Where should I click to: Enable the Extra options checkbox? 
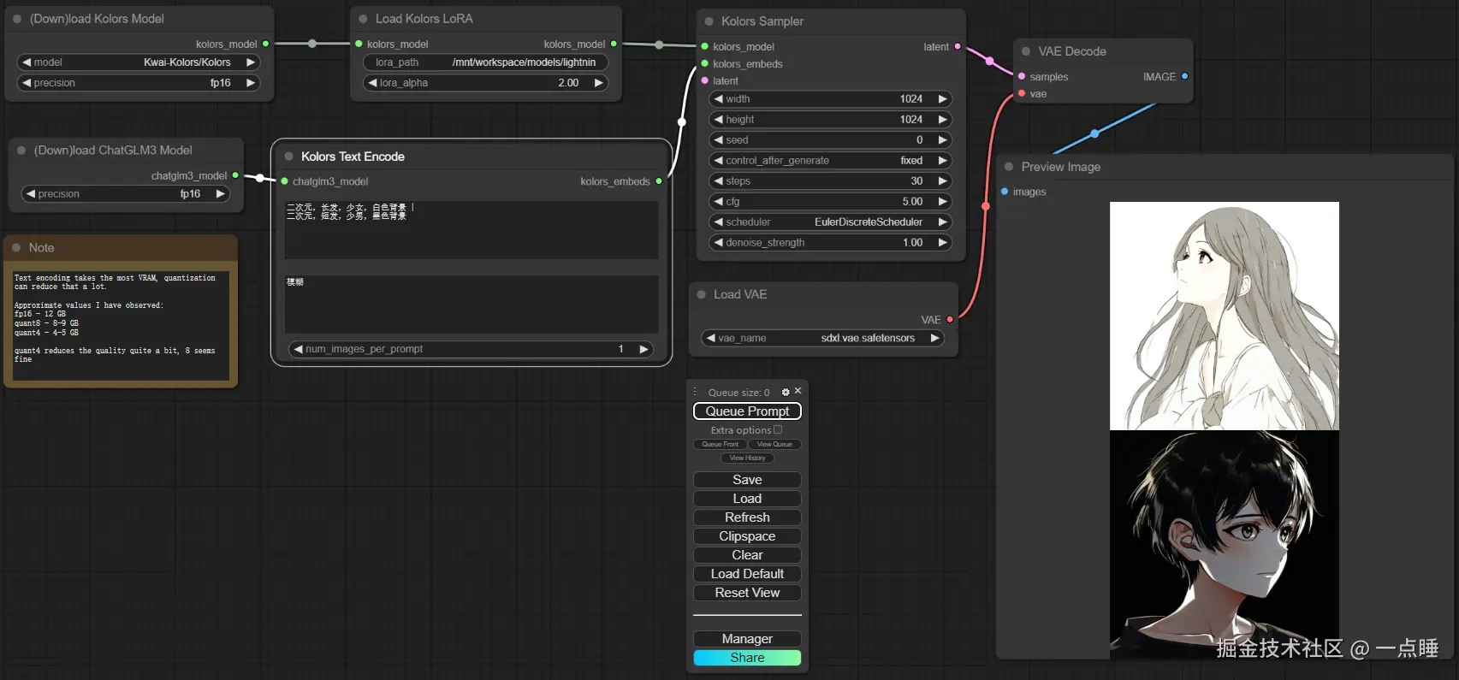point(778,430)
